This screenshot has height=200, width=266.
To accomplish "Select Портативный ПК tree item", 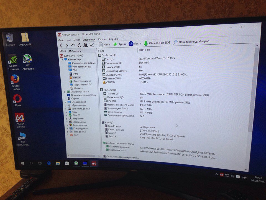I will [x=81, y=84].
